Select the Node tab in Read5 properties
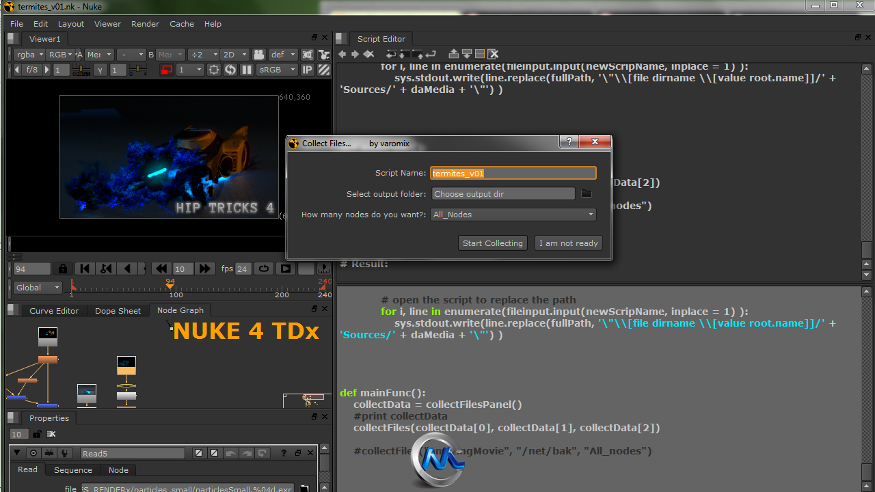Image resolution: width=875 pixels, height=492 pixels. tap(118, 470)
